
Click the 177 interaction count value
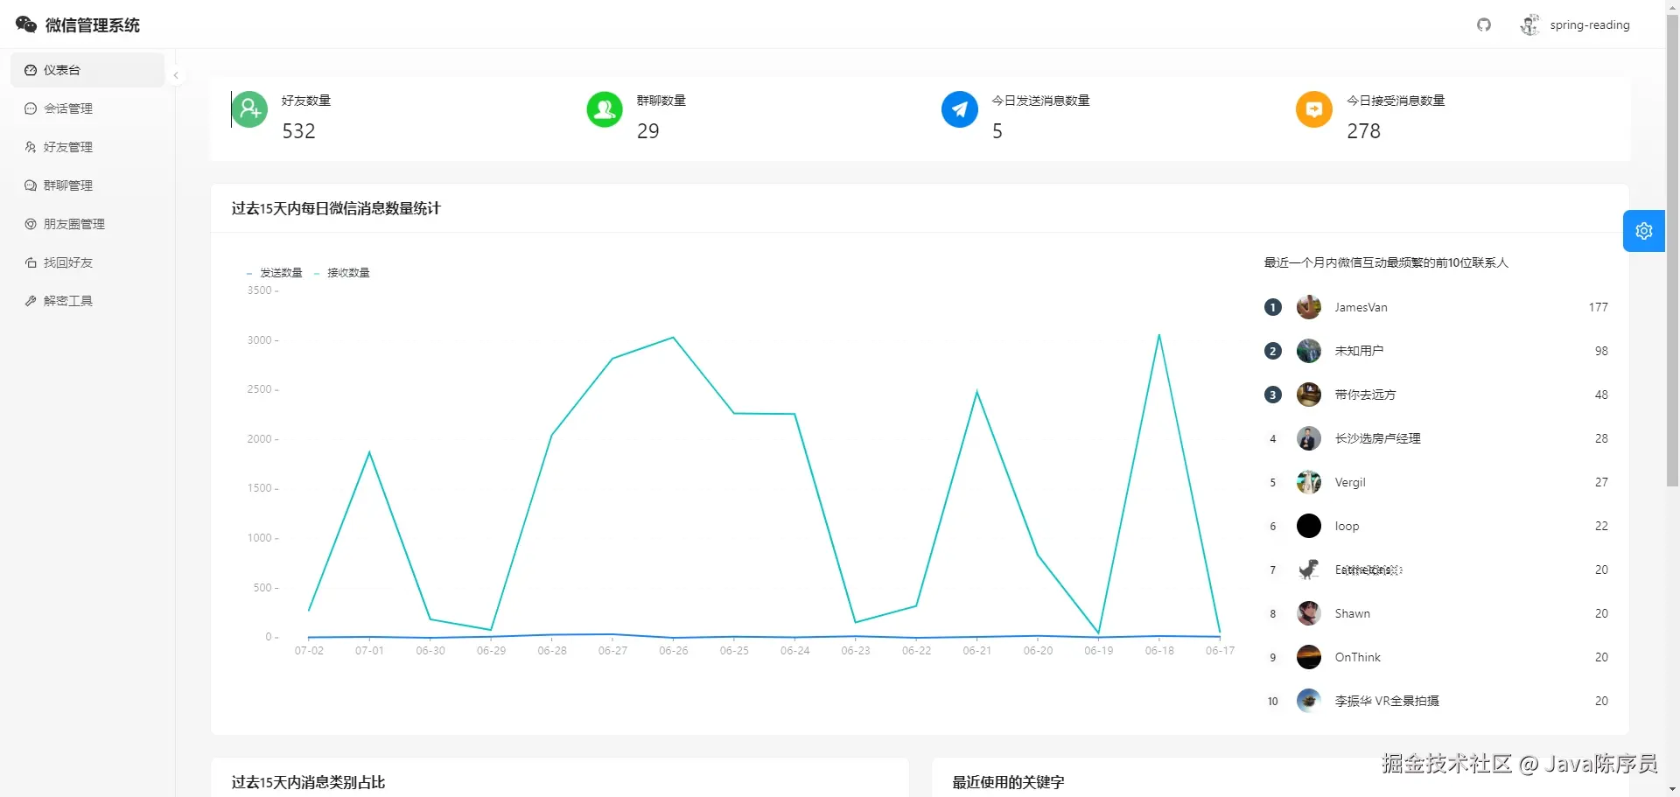click(x=1599, y=307)
